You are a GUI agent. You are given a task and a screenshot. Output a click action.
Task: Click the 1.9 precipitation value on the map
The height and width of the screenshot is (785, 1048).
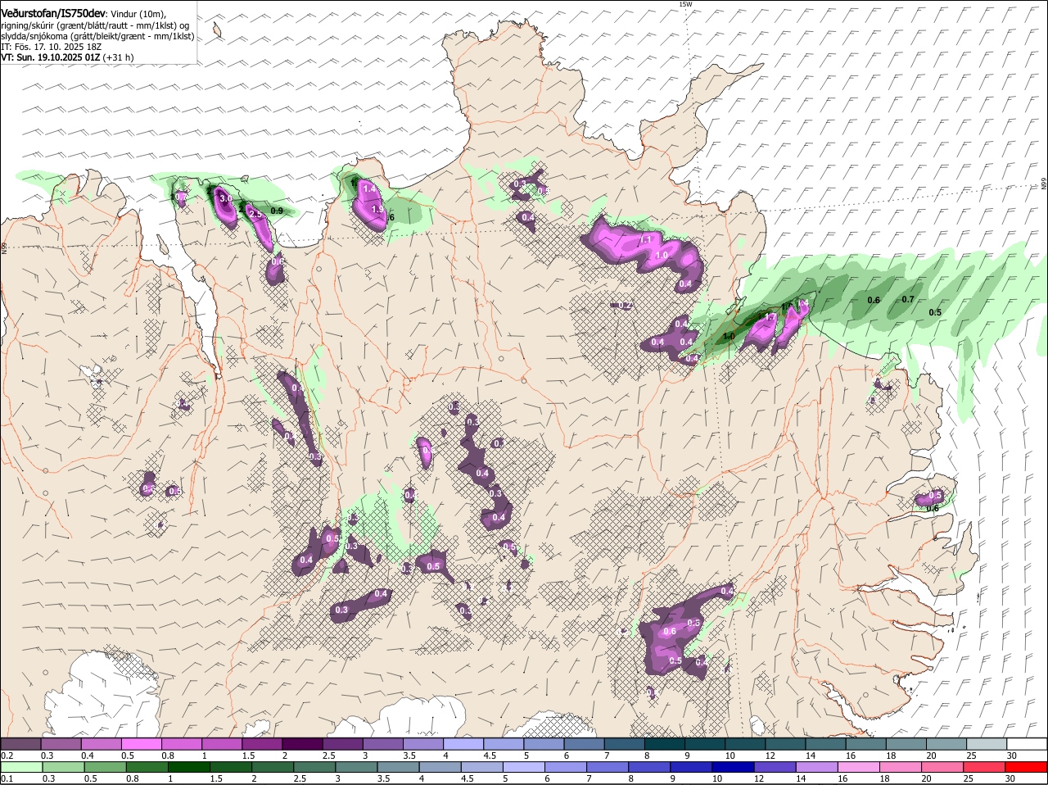[x=377, y=210]
